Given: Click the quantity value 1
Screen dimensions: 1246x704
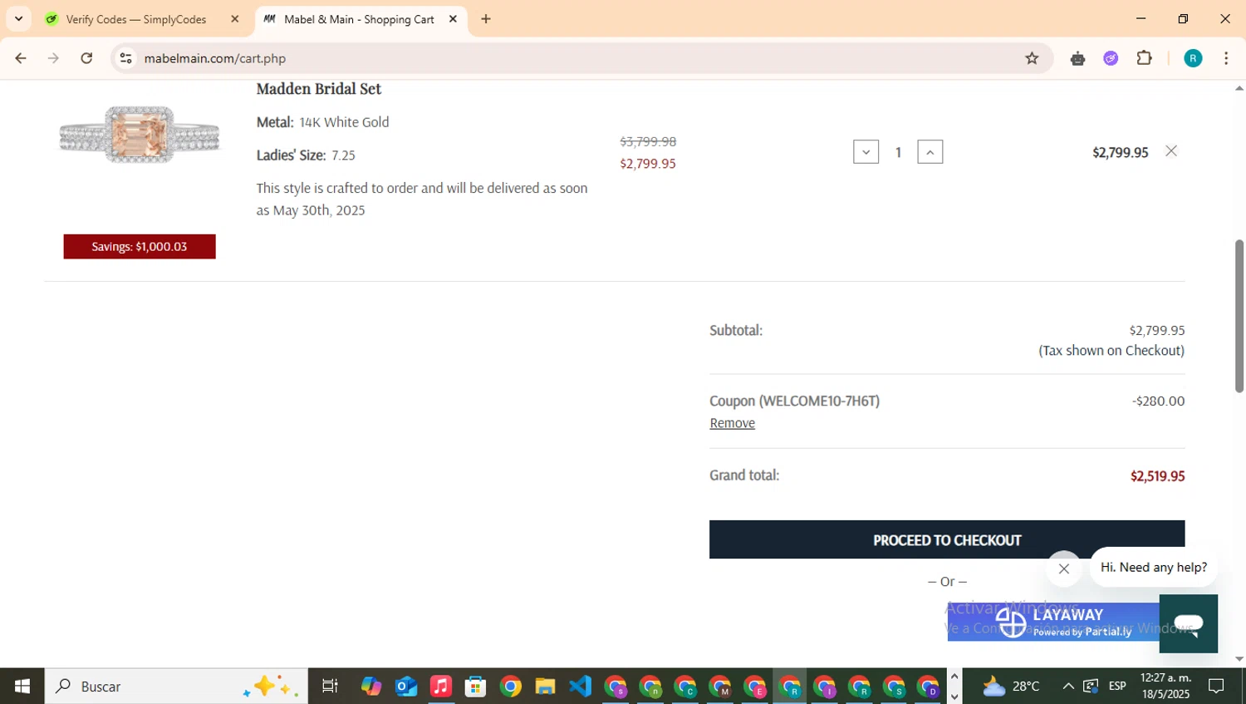Looking at the screenshot, I should (898, 152).
